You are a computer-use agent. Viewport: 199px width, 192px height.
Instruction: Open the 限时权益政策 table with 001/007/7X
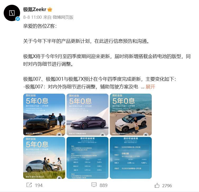coord(87,158)
